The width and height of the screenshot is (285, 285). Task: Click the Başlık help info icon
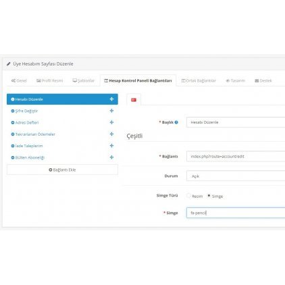click(x=176, y=122)
